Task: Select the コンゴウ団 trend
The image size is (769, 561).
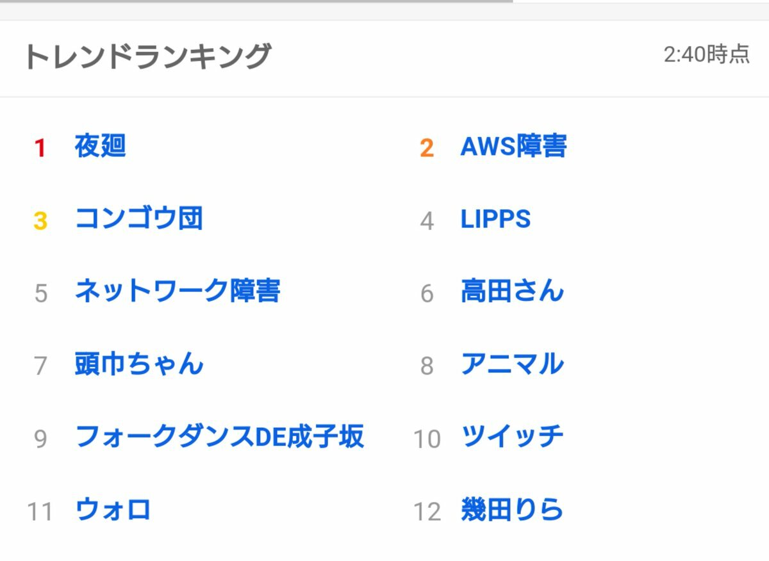Action: pos(139,218)
